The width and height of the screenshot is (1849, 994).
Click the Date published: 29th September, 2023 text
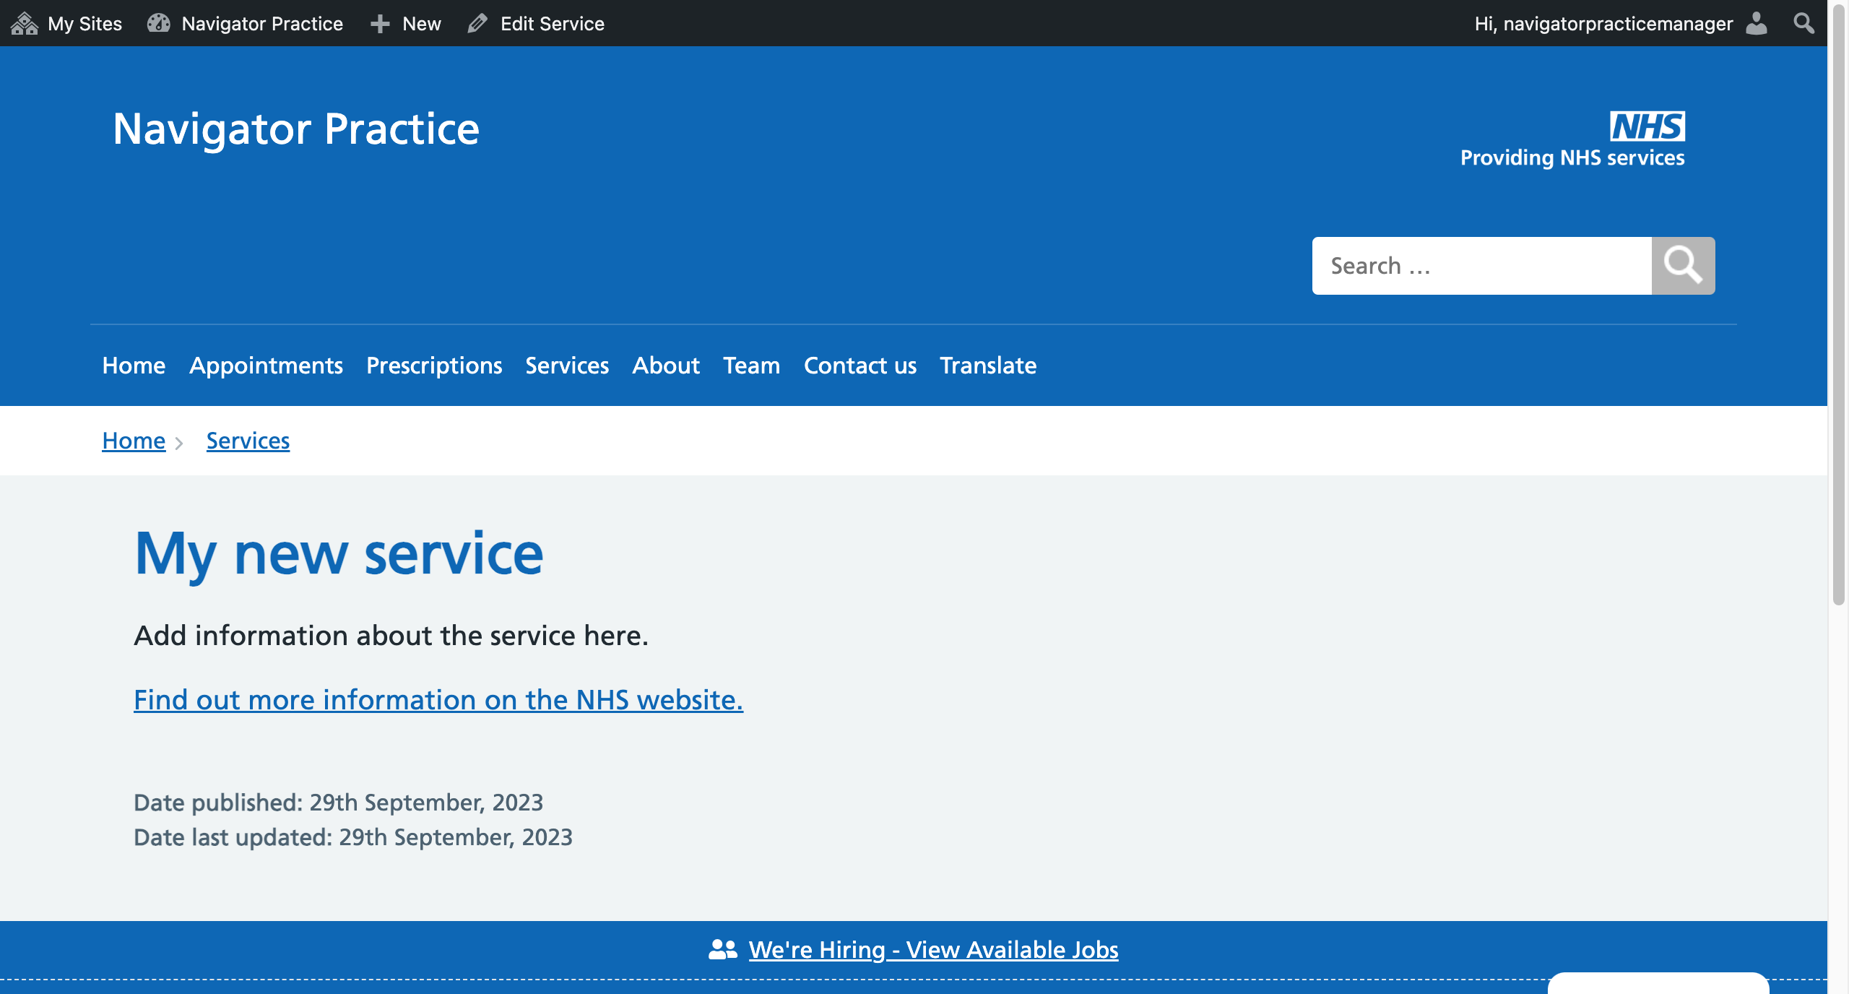[338, 803]
